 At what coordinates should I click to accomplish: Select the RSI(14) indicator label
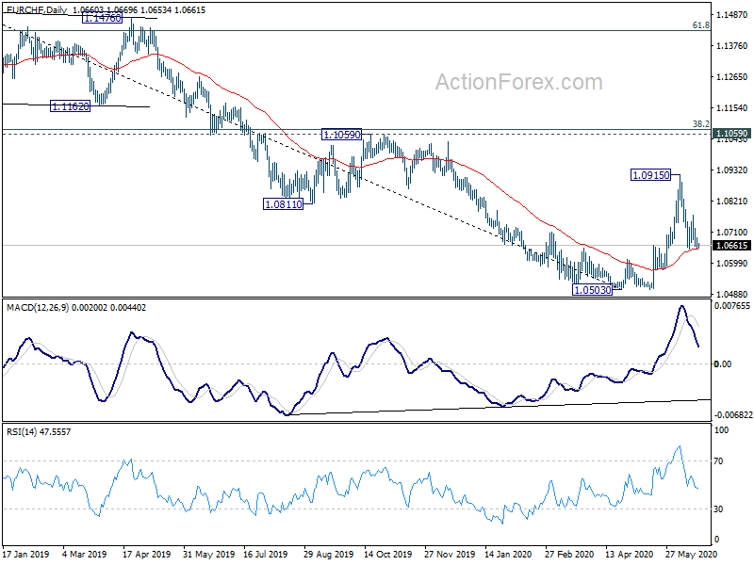click(22, 431)
